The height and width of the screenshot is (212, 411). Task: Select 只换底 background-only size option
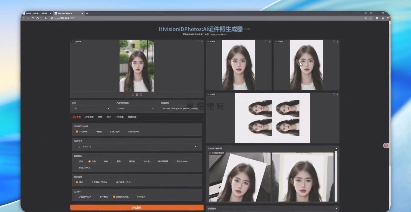pos(99,132)
